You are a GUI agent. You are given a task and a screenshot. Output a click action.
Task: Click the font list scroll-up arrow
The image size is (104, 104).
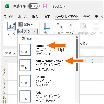click(77, 37)
